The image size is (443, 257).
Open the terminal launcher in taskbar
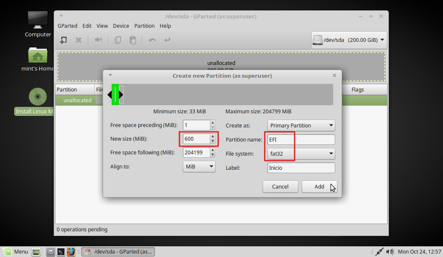61,251
